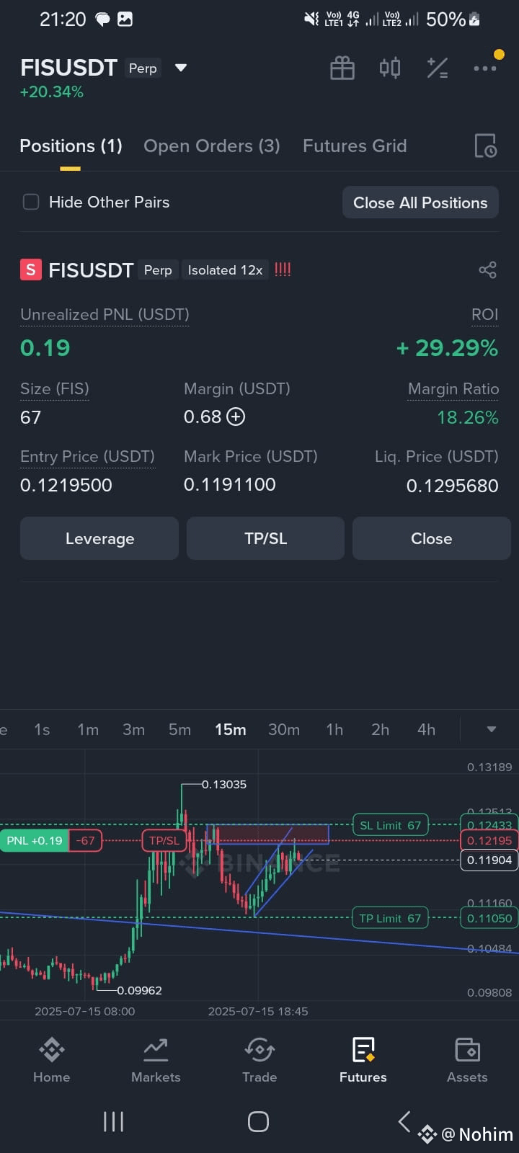Open the plus-minus calculator icon
This screenshot has width=519, height=1153.
(438, 68)
